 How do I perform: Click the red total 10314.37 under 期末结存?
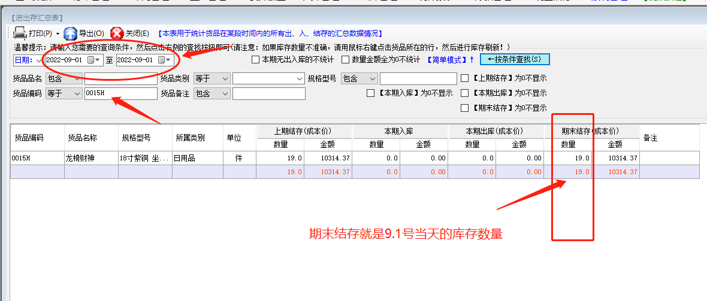(x=623, y=172)
